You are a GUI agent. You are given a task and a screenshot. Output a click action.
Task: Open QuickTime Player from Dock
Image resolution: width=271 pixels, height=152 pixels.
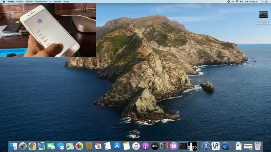tap(225, 146)
